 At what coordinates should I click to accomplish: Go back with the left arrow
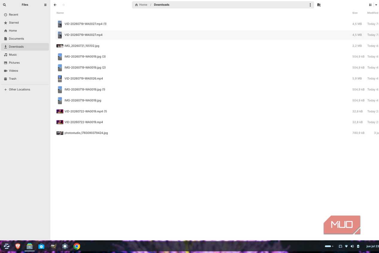[x=55, y=5]
